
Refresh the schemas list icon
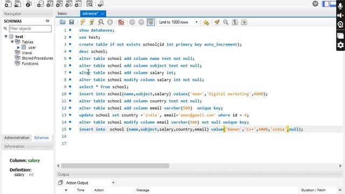[x=47, y=21]
